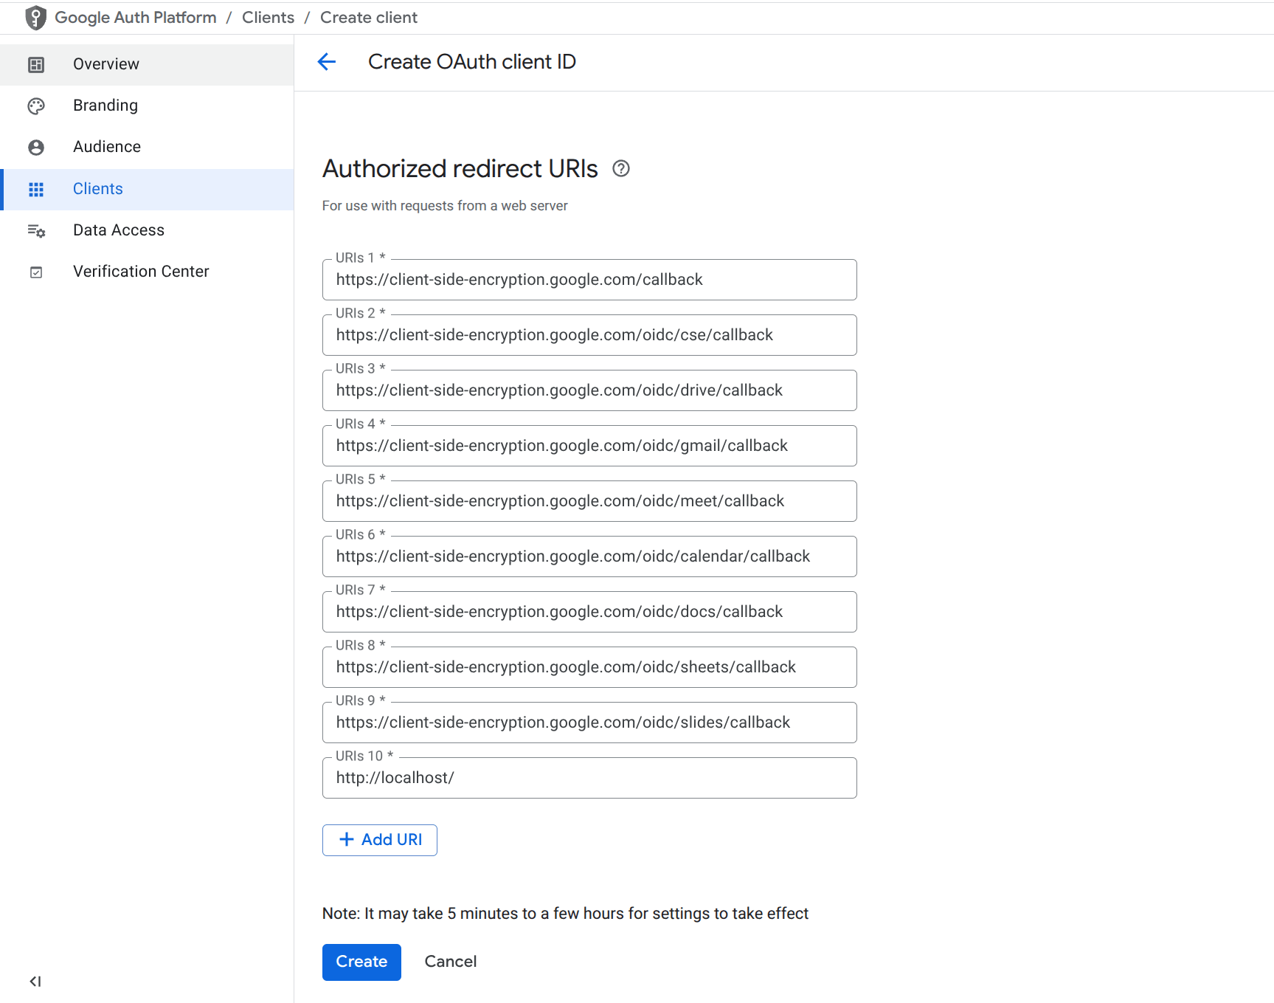Click the Google Auth Platform breadcrumb

click(136, 18)
